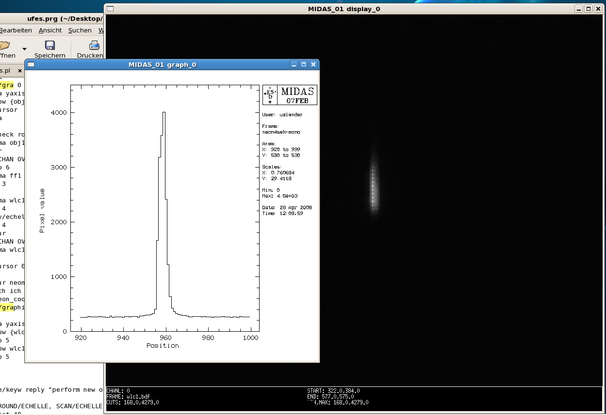Viewport: 606px width, 415px height.
Task: Open the Suchen menu
Action: [x=79, y=30]
